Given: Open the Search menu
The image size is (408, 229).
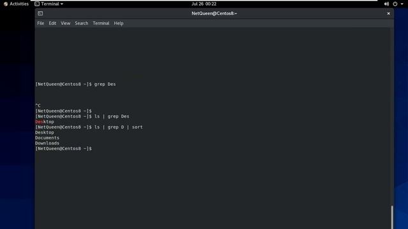Looking at the screenshot, I should tap(82, 23).
